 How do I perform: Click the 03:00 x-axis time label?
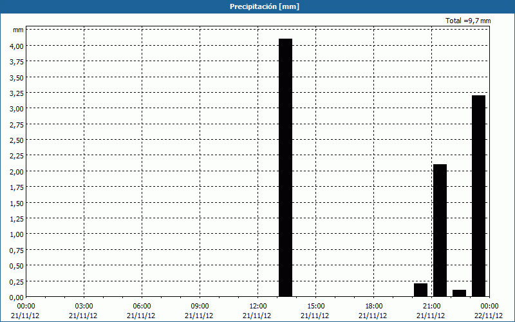(84, 307)
